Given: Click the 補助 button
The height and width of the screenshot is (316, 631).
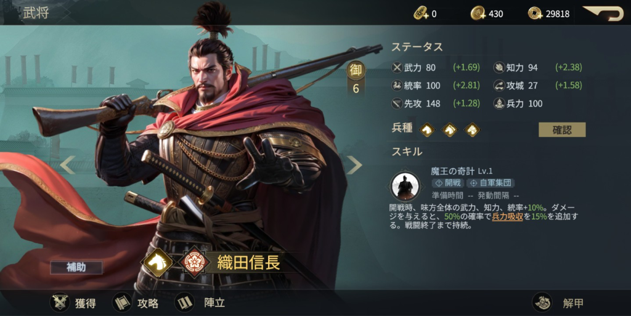Looking at the screenshot, I should (76, 267).
